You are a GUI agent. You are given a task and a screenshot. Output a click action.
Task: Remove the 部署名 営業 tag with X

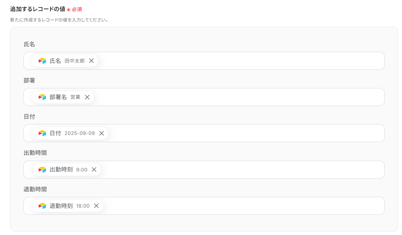point(87,97)
